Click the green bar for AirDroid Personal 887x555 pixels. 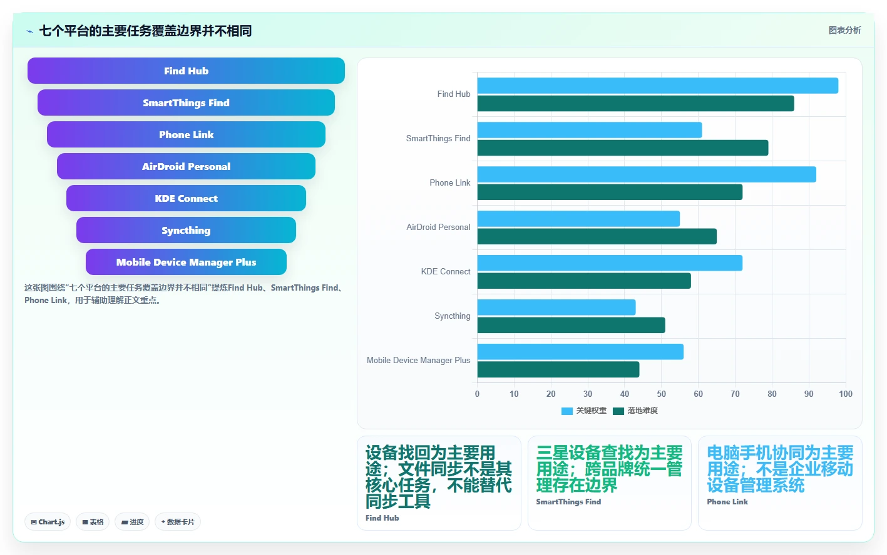[x=597, y=237]
